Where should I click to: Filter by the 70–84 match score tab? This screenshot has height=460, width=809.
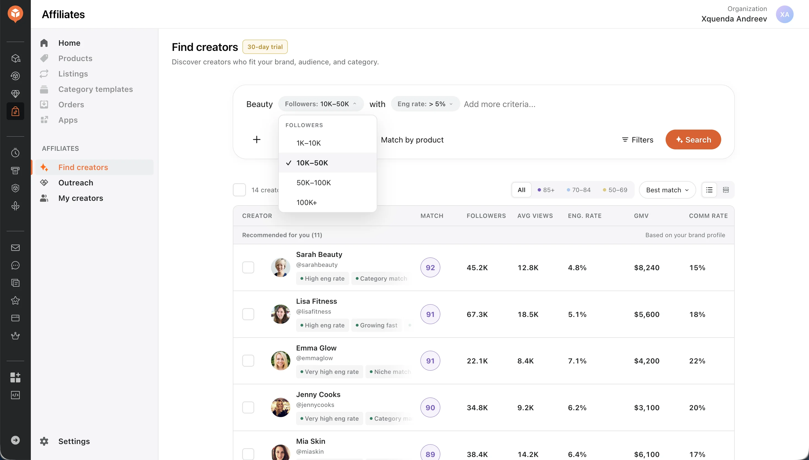point(578,190)
